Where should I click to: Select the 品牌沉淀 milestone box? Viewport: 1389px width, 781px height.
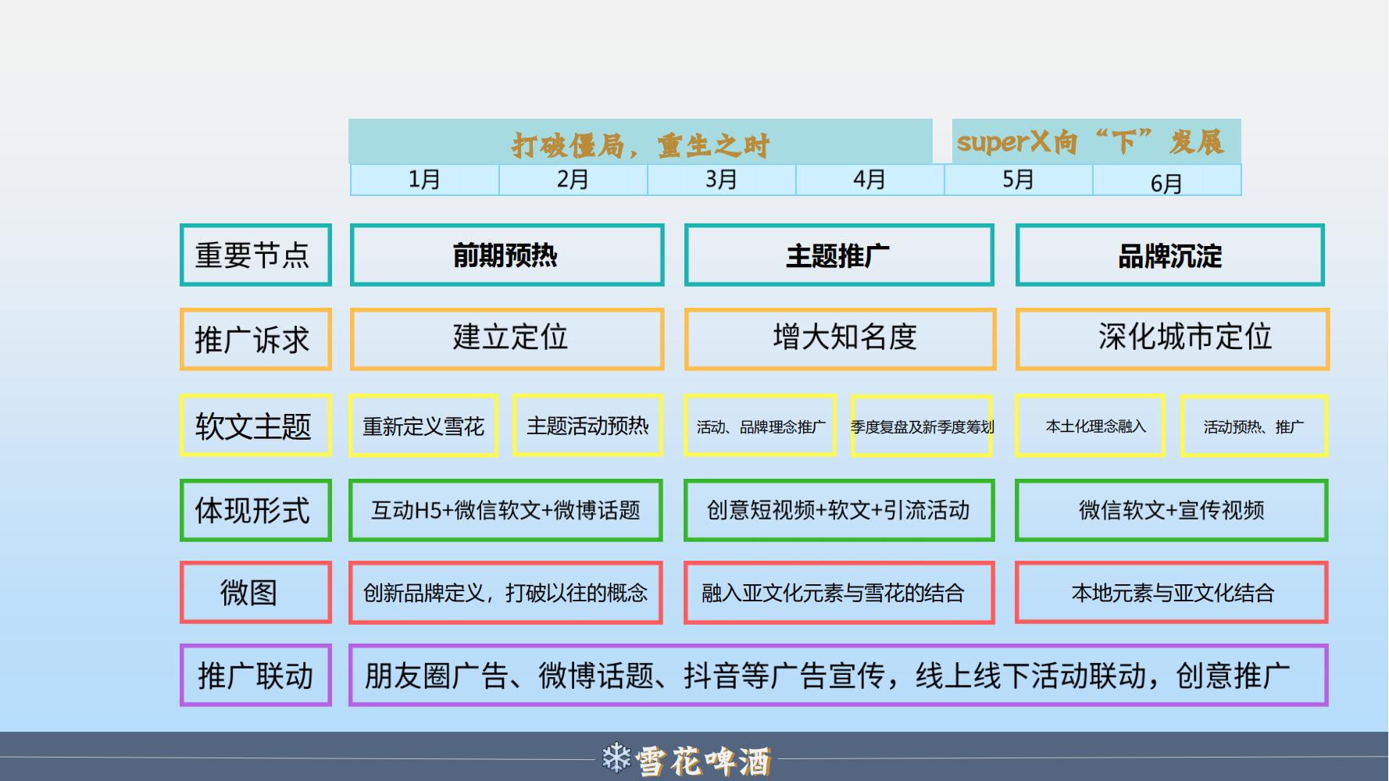pos(1169,255)
